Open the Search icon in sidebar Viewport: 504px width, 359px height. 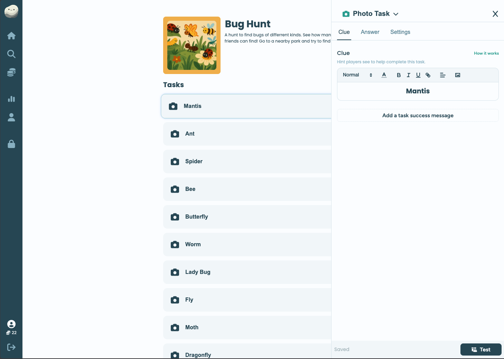(x=11, y=54)
